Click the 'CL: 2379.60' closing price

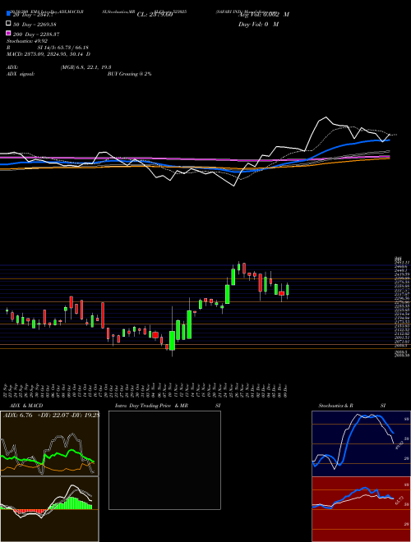coord(155,15)
